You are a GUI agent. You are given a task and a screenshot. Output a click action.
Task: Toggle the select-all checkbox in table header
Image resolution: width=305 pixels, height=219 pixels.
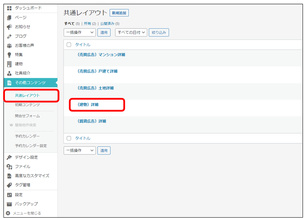click(x=69, y=45)
